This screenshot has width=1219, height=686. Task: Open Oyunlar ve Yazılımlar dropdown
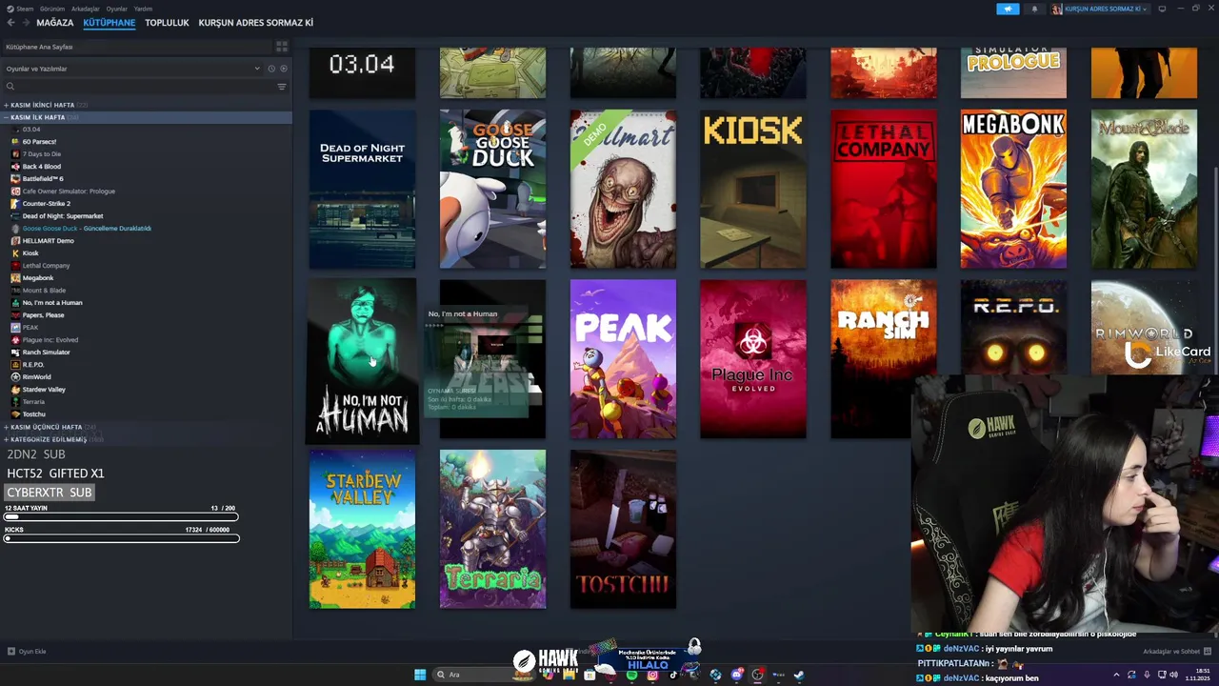132,69
